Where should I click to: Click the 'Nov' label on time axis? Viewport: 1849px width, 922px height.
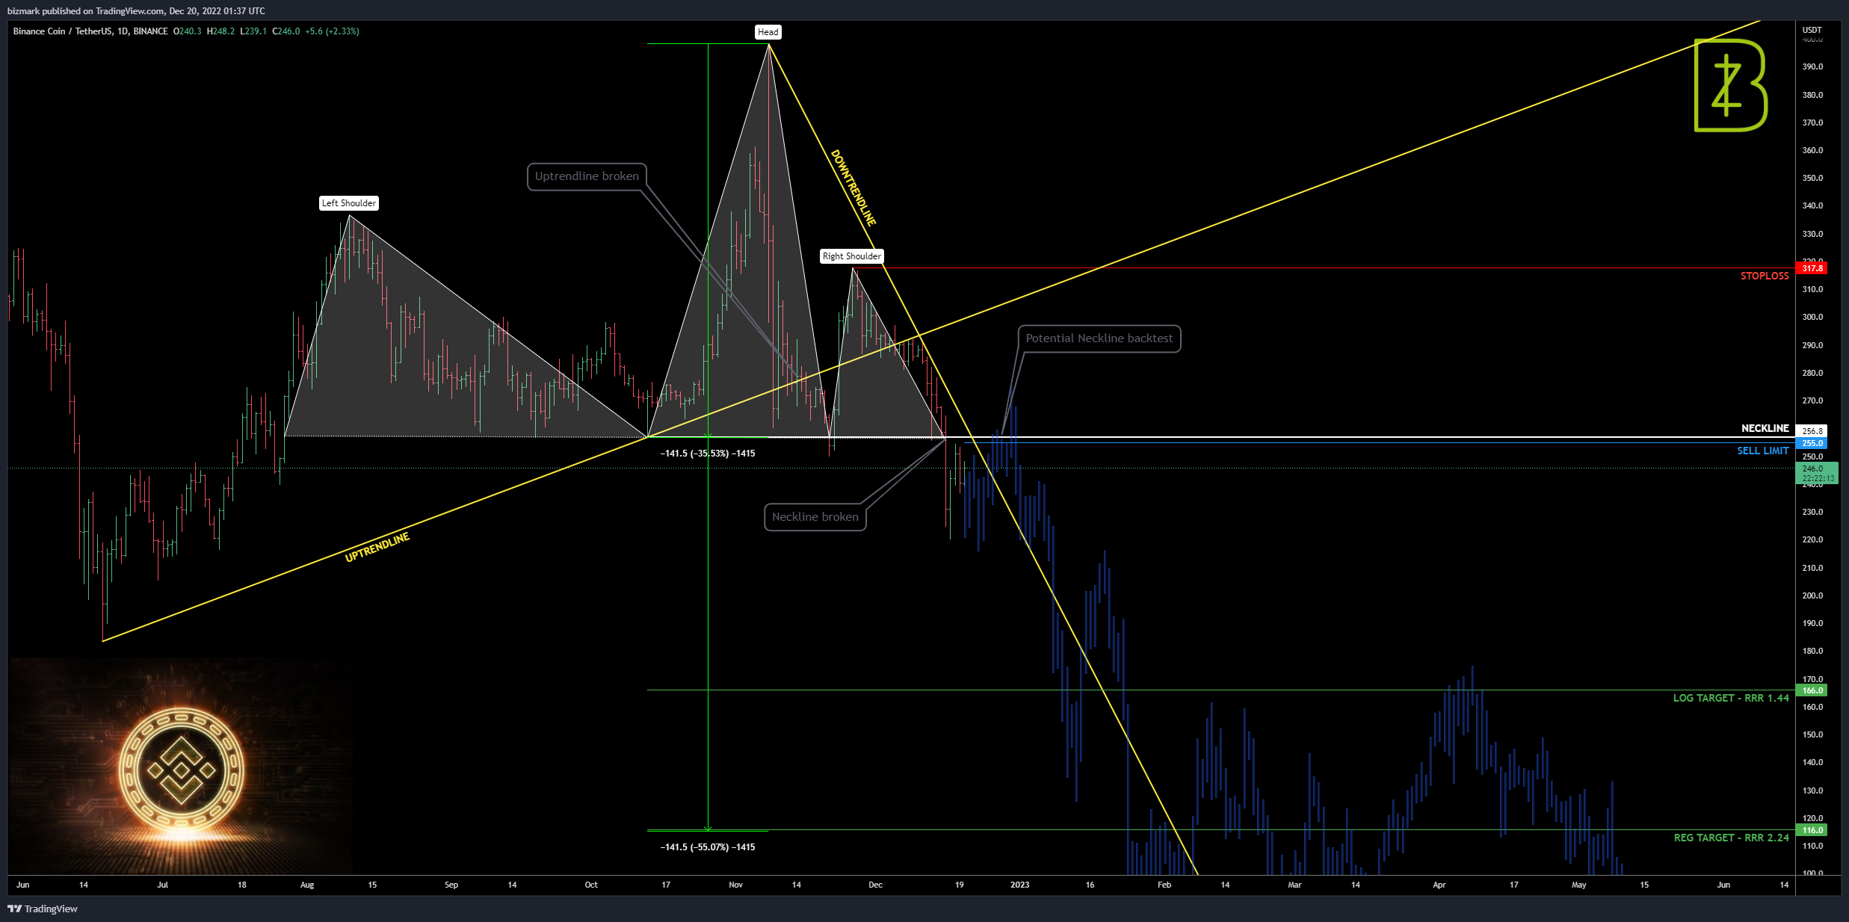pyautogui.click(x=735, y=885)
